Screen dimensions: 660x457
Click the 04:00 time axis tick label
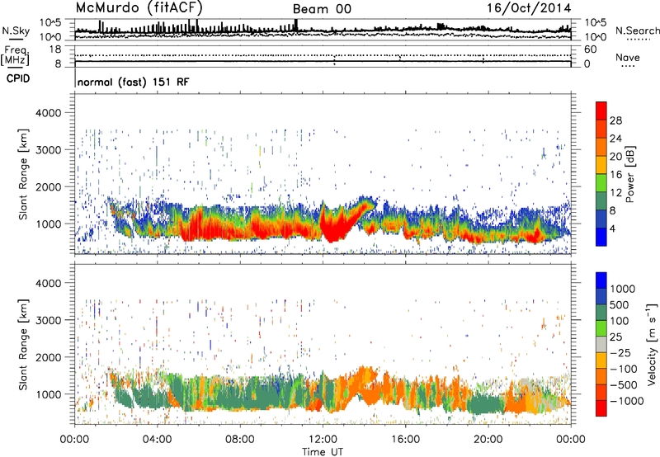[158, 440]
